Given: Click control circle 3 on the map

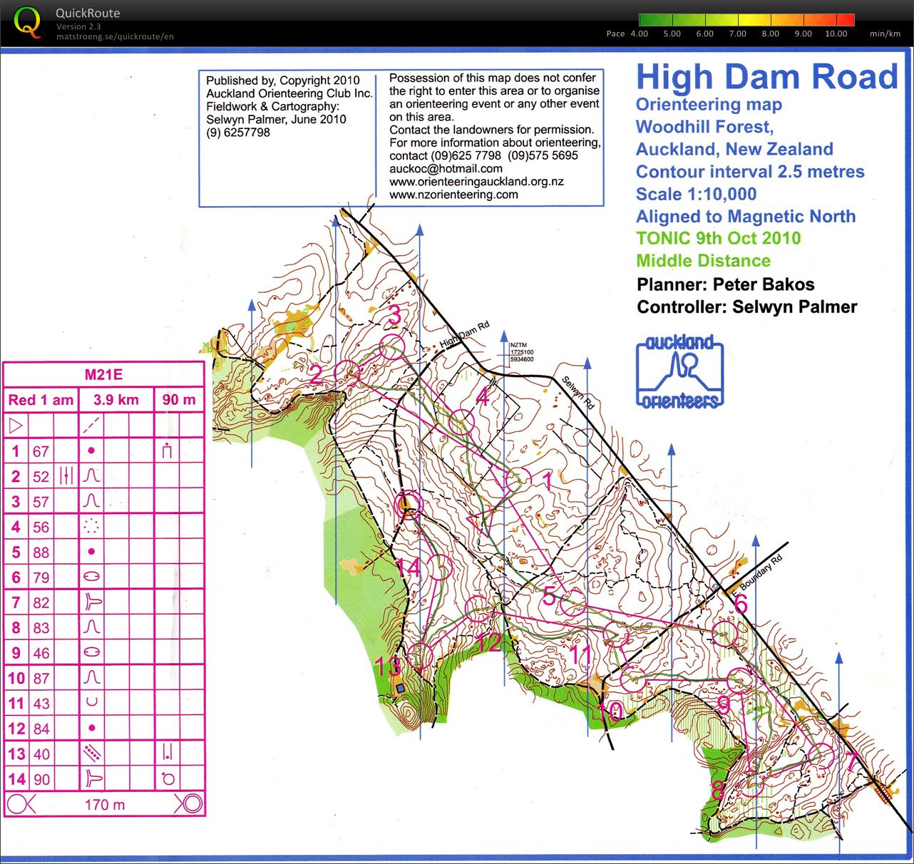Looking at the screenshot, I should pos(391,347).
